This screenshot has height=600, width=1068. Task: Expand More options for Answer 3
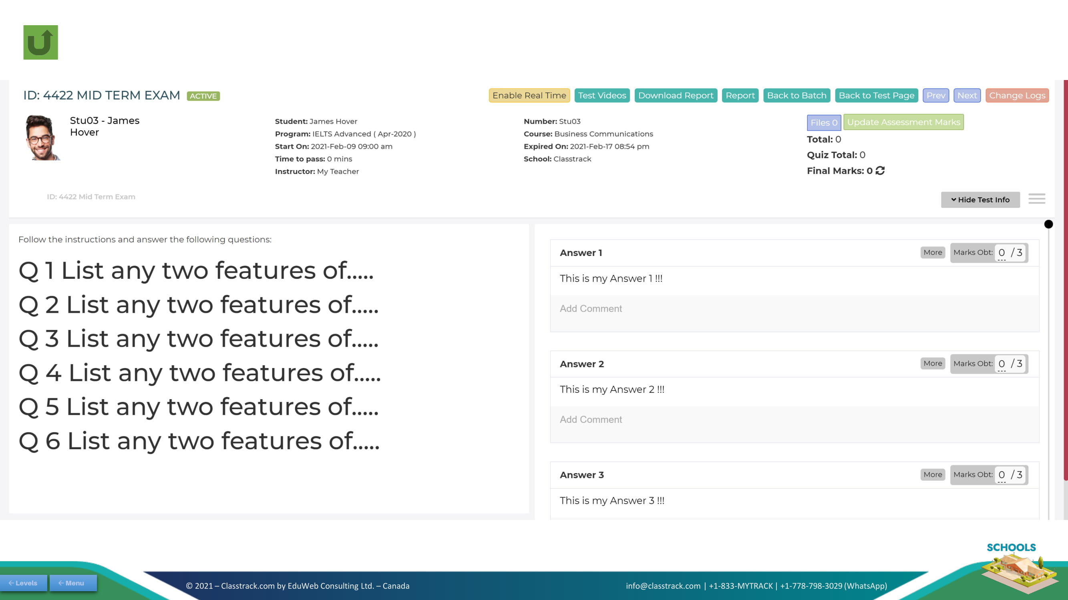pyautogui.click(x=932, y=474)
